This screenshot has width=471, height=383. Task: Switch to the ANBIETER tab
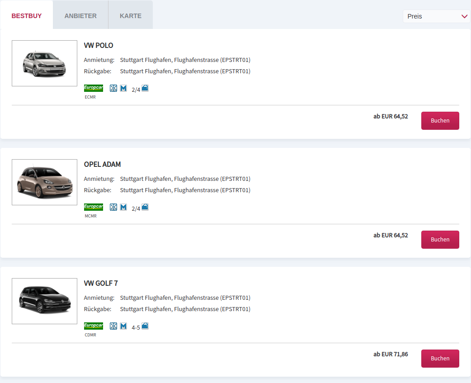click(80, 16)
